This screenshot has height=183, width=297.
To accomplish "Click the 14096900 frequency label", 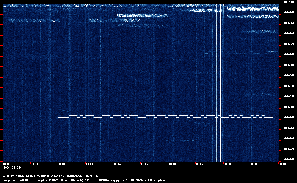I will (x=288, y=54).
